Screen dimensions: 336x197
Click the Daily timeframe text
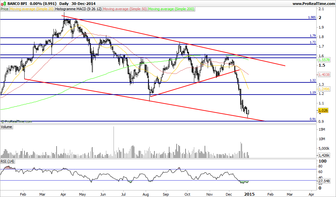[x=64, y=4]
